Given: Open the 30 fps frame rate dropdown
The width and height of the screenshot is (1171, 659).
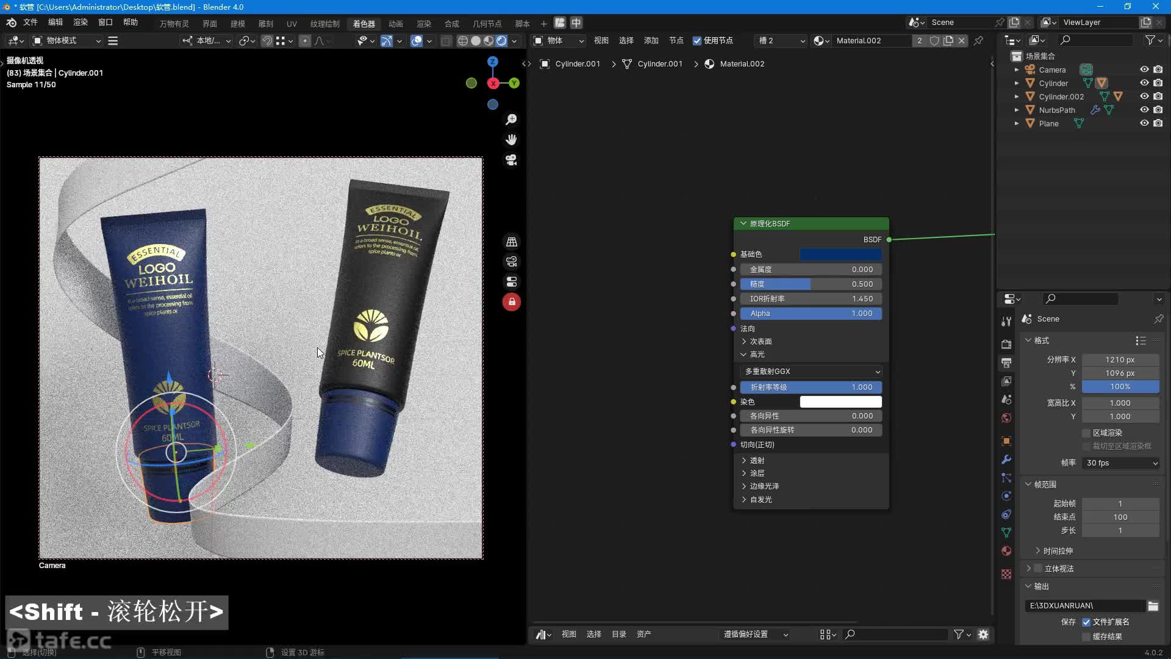Looking at the screenshot, I should (x=1121, y=463).
